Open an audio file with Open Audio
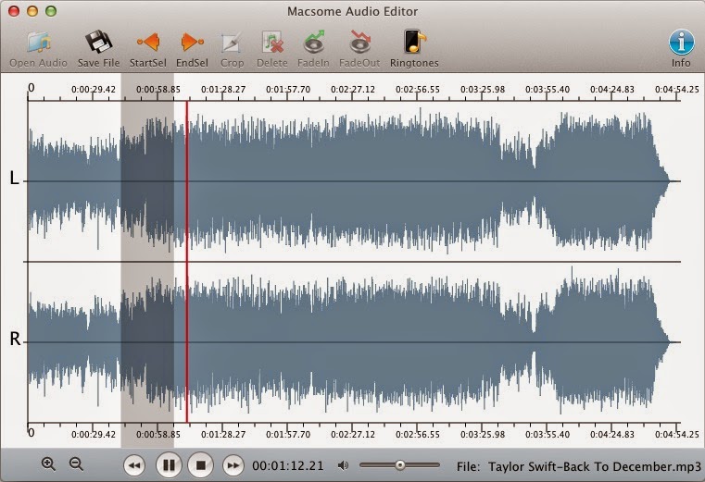 [38, 49]
